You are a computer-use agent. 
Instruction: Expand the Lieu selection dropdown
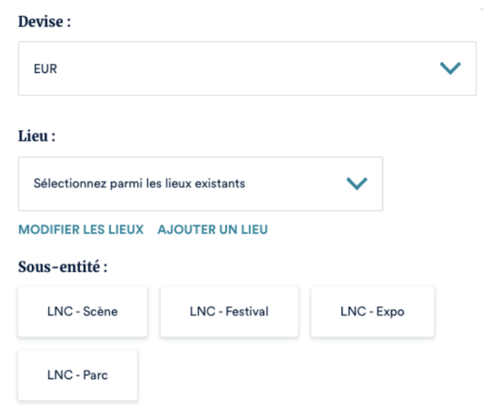[x=200, y=184]
